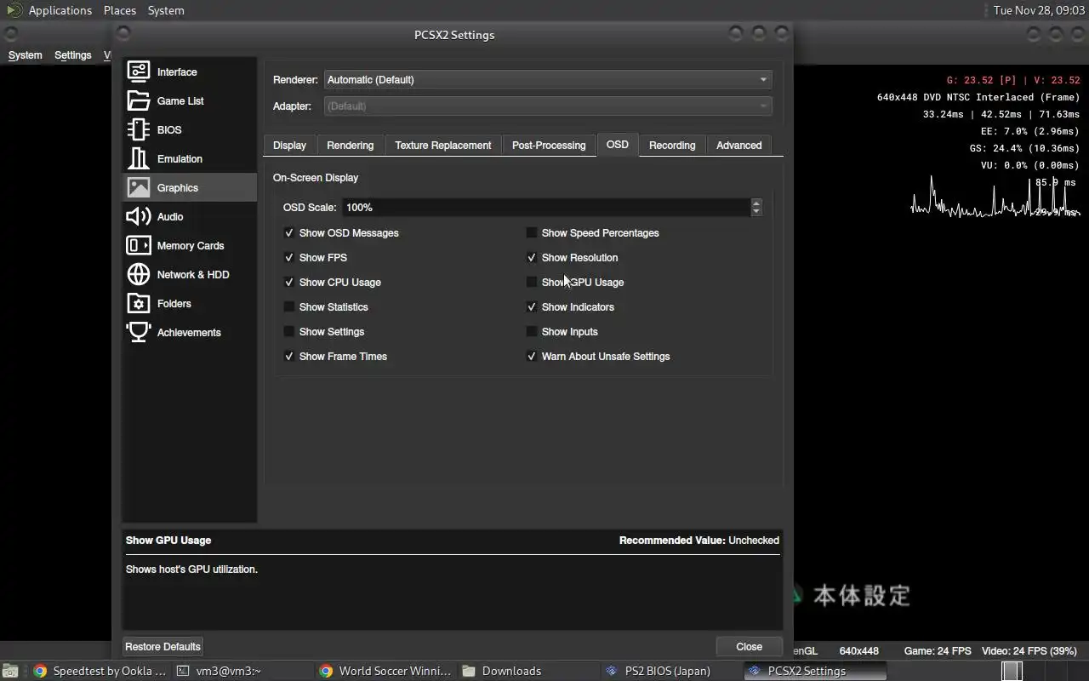Viewport: 1089px width, 681px height.
Task: Toggle Show OSD Messages checkbox
Action: [289, 232]
